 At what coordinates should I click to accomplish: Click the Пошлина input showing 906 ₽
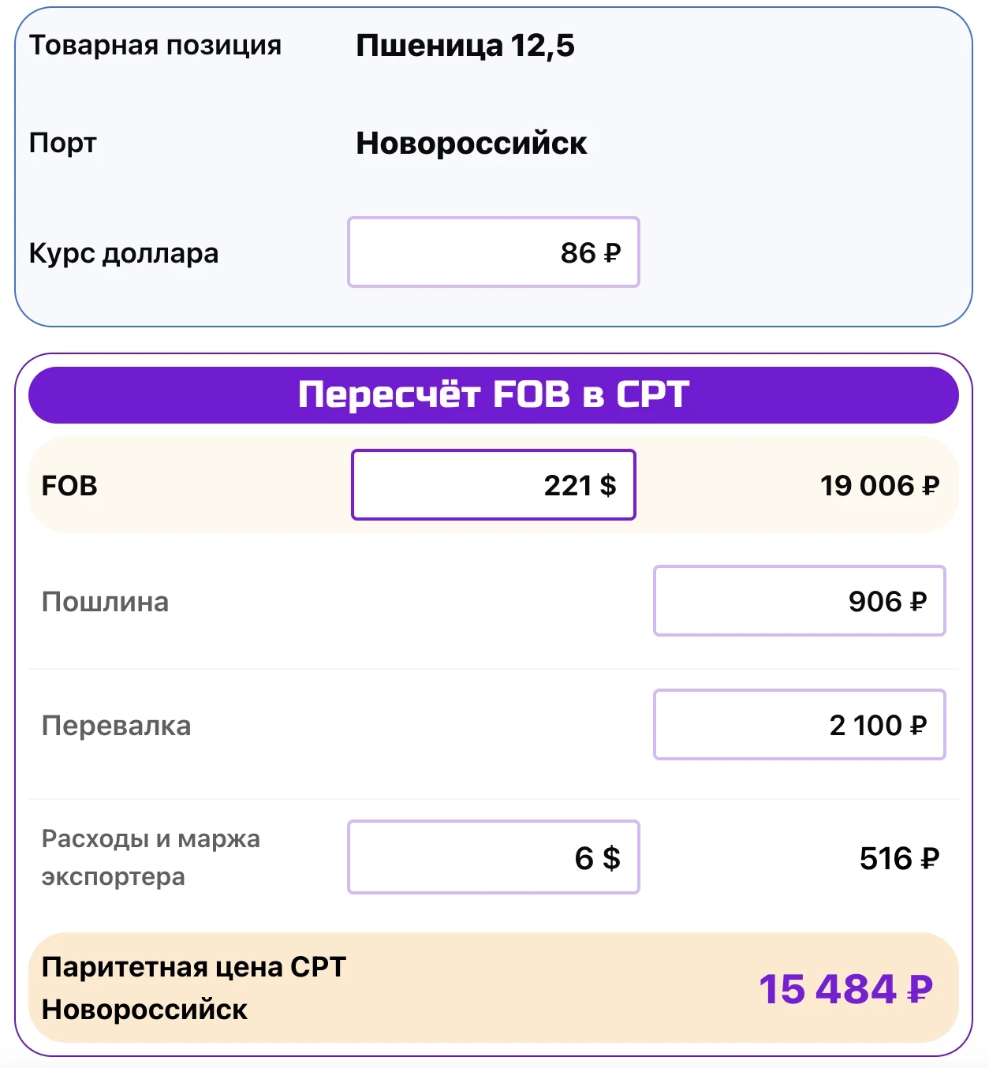(799, 601)
